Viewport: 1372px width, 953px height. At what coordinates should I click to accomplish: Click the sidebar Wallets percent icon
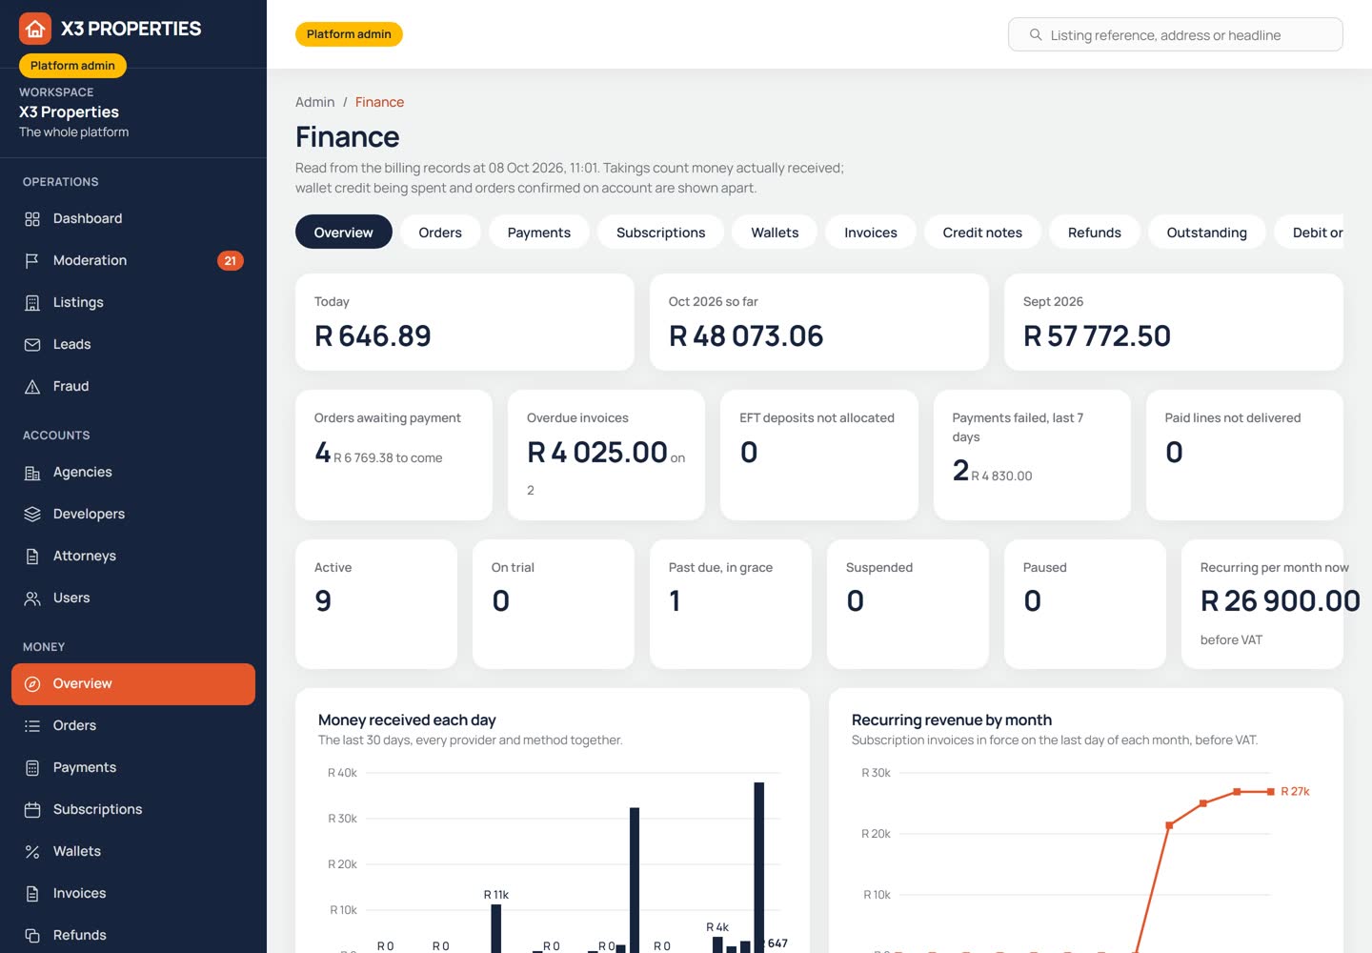coord(32,852)
